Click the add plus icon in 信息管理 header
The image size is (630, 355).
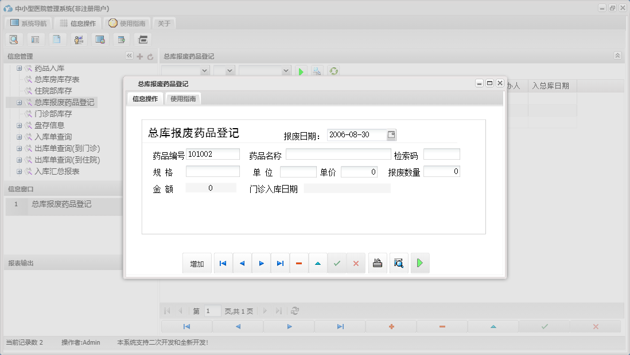139,56
